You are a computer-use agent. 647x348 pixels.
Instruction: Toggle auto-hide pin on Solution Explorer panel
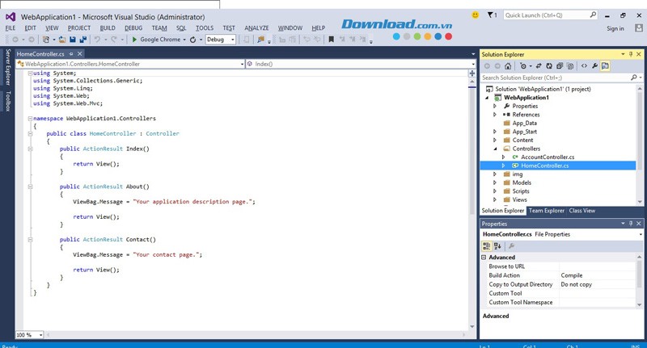pos(631,54)
